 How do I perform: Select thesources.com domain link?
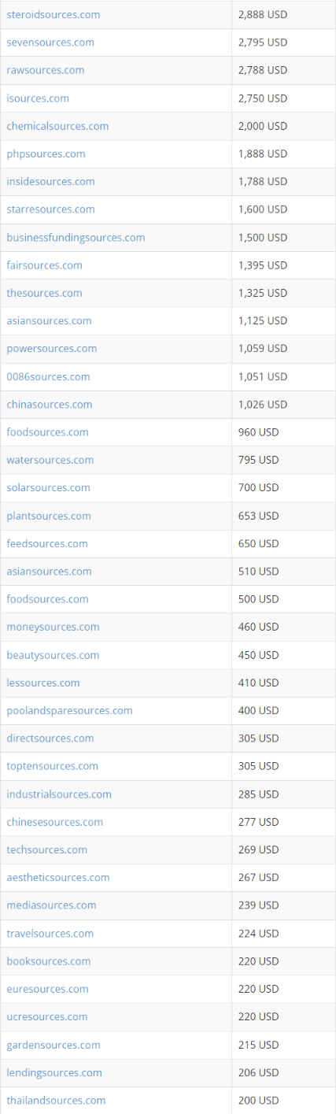[44, 293]
